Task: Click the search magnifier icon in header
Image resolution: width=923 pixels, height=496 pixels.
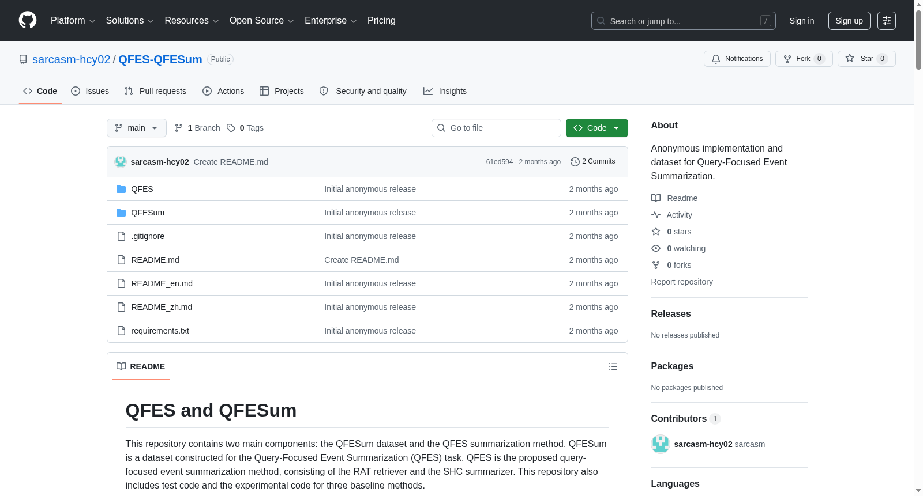Action: click(601, 21)
